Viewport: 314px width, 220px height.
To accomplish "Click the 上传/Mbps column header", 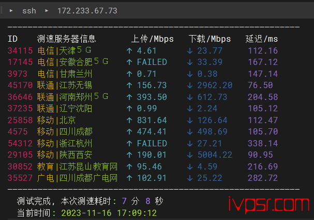I will 153,39.
